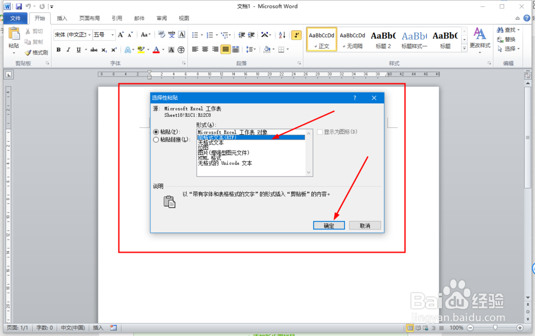Align text right icon
535x336 pixels.
click(215, 49)
